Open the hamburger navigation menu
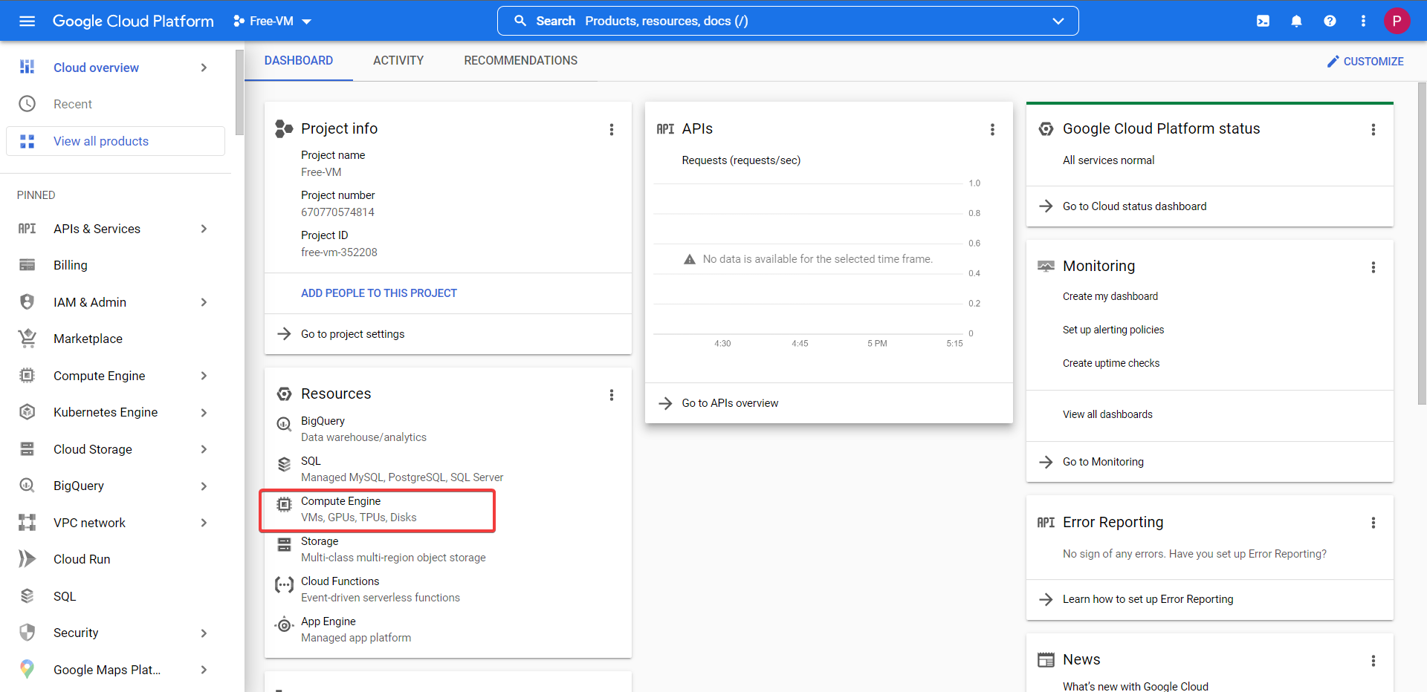Screen dimensions: 1427x692 [x=27, y=21]
